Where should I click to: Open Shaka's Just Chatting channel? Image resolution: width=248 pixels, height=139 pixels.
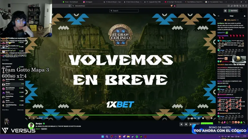point(13,93)
